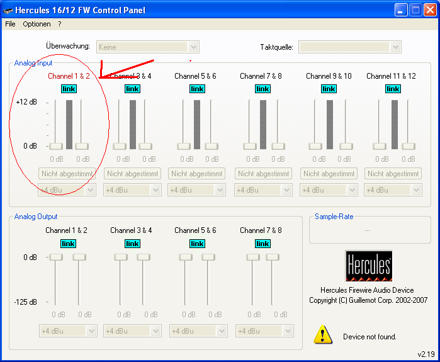Click left volume slider of output Channel 5 & 6
The height and width of the screenshot is (362, 440).
186,257
